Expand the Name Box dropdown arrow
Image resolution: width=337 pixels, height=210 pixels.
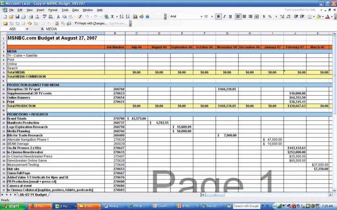tap(27, 29)
